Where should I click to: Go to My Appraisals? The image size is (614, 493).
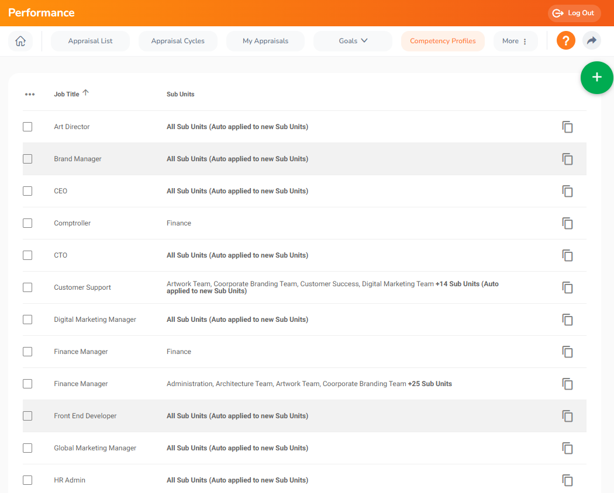click(265, 41)
